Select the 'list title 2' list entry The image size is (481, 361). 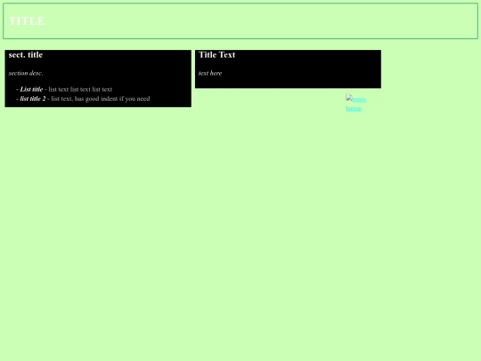(33, 99)
